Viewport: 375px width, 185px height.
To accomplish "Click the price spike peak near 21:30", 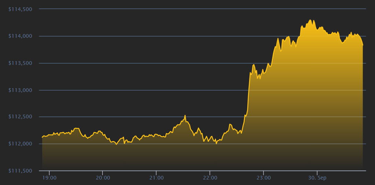I will [185, 115].
